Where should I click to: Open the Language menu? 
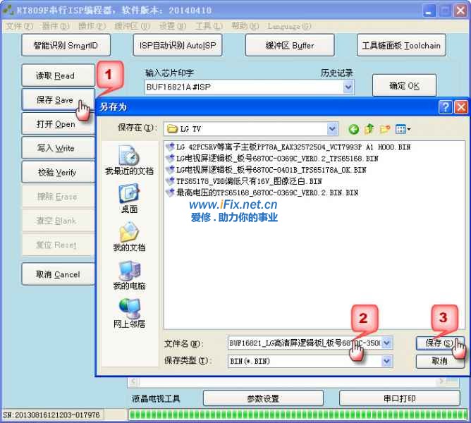click(x=289, y=26)
